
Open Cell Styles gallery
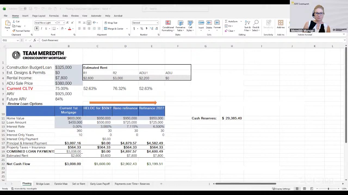[190, 26]
